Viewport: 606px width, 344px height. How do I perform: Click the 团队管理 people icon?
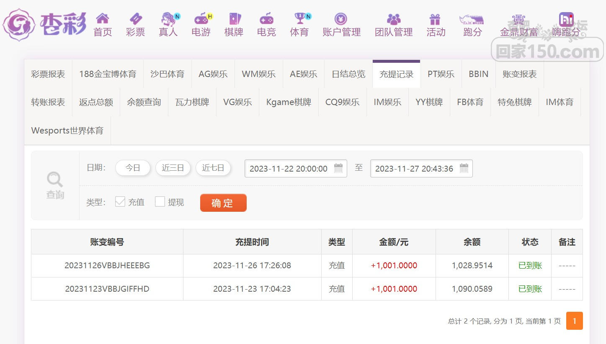coord(393,19)
